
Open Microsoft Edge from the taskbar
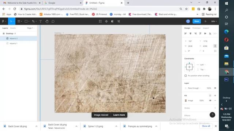(226, 32)
